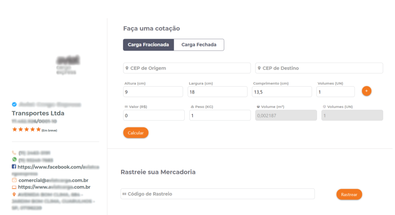Select the Carga Fracionada tab
The width and height of the screenshot is (395, 215).
[149, 45]
